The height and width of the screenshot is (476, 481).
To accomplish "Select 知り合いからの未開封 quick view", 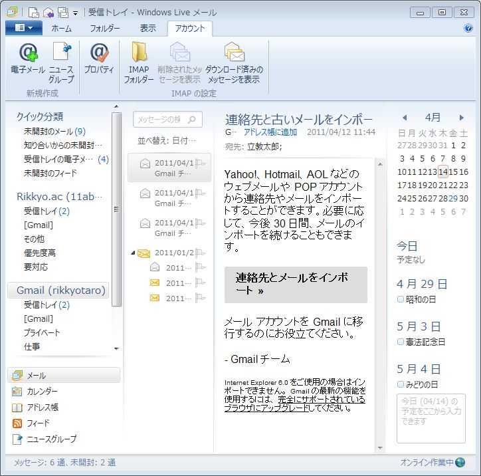I will 63,145.
